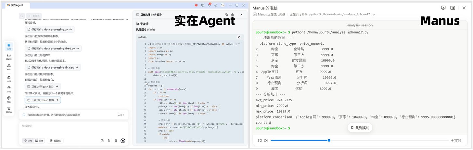473x150 pixels.
Task: Open the 市场 sidebar icon
Action: pyautogui.click(x=9, y=79)
